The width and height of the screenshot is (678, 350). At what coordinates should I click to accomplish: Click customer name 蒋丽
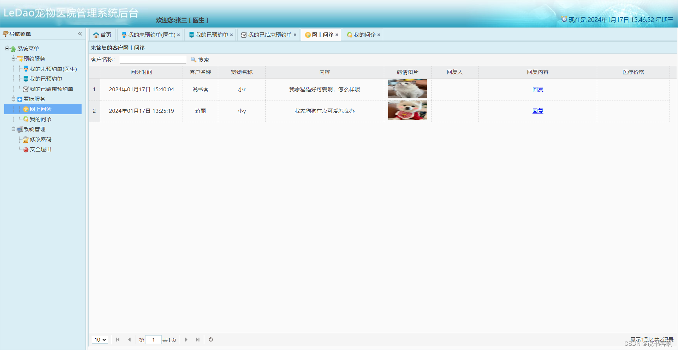200,111
